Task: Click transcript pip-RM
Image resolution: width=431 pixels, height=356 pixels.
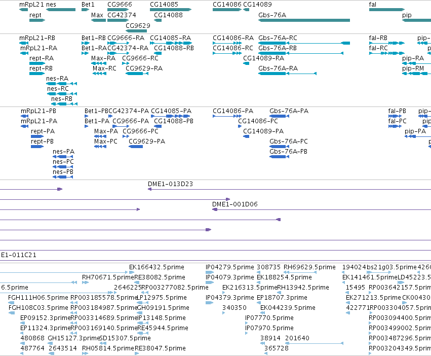Action: [413, 68]
